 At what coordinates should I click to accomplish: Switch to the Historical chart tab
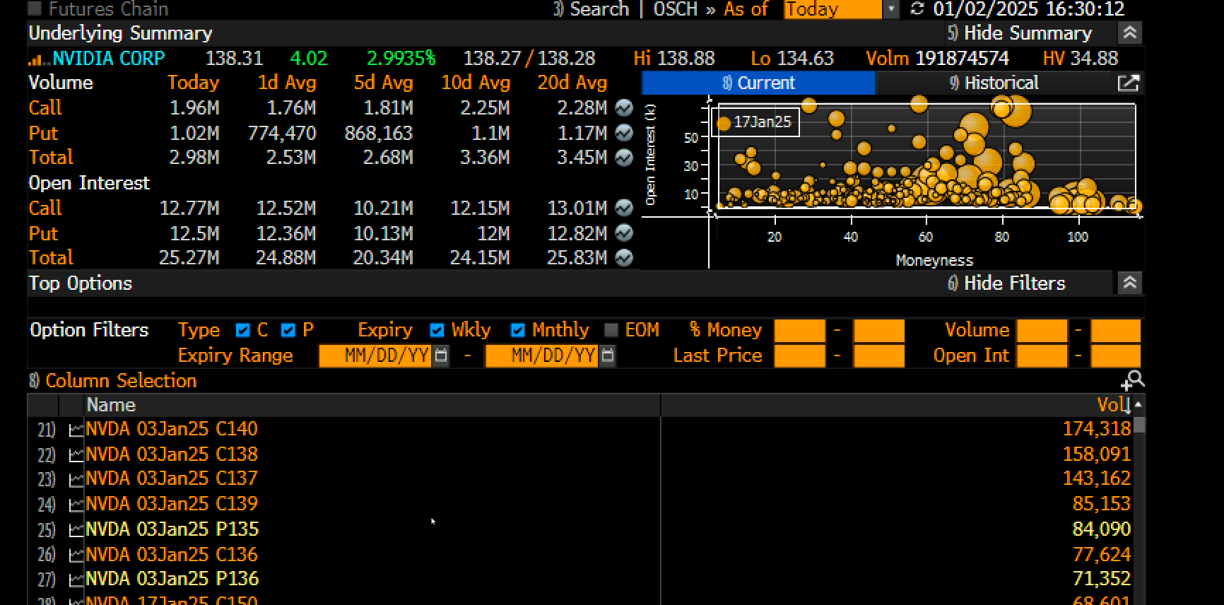(x=994, y=83)
